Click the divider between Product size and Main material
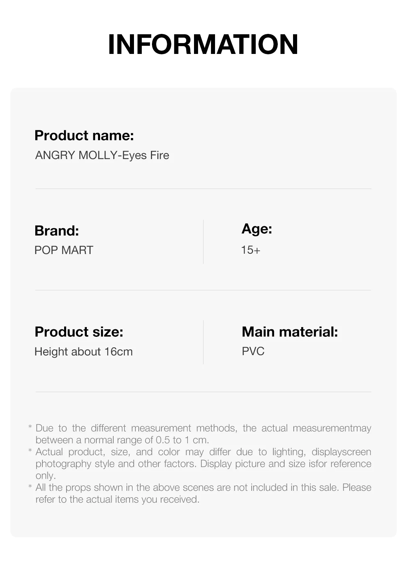407x561 pixels. (203, 342)
